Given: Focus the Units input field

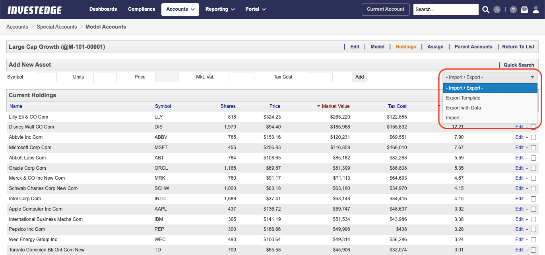Looking at the screenshot, I should [105, 77].
